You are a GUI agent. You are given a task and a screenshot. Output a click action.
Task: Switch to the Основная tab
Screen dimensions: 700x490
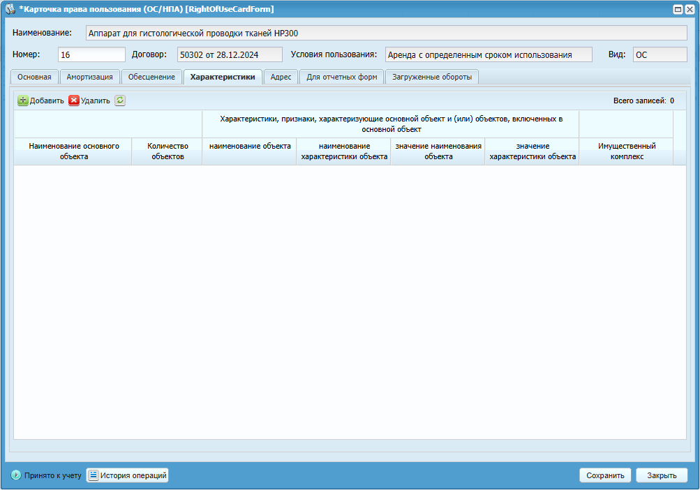coord(34,77)
